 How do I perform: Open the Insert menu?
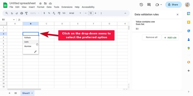tap(32, 7)
